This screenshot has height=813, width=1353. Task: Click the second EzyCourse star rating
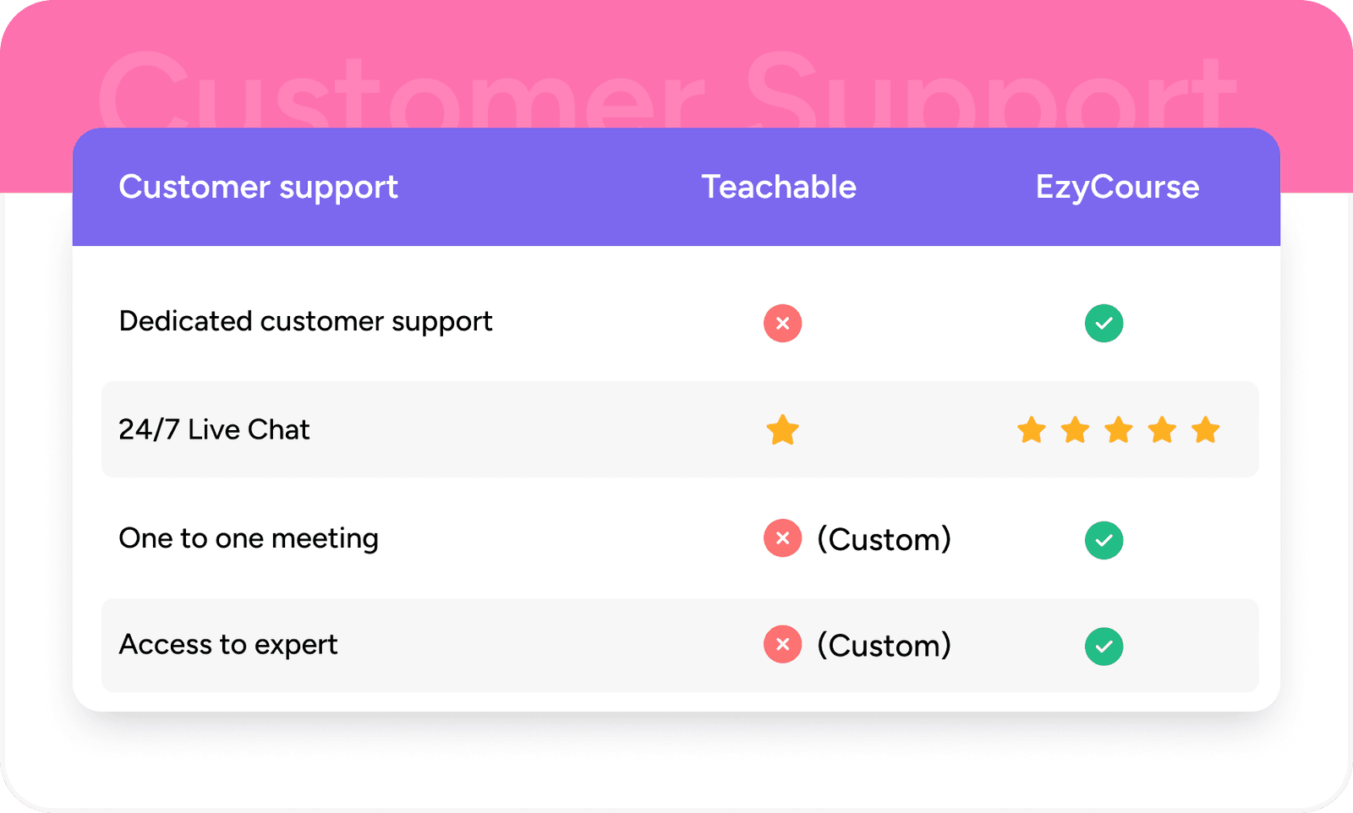click(1075, 430)
